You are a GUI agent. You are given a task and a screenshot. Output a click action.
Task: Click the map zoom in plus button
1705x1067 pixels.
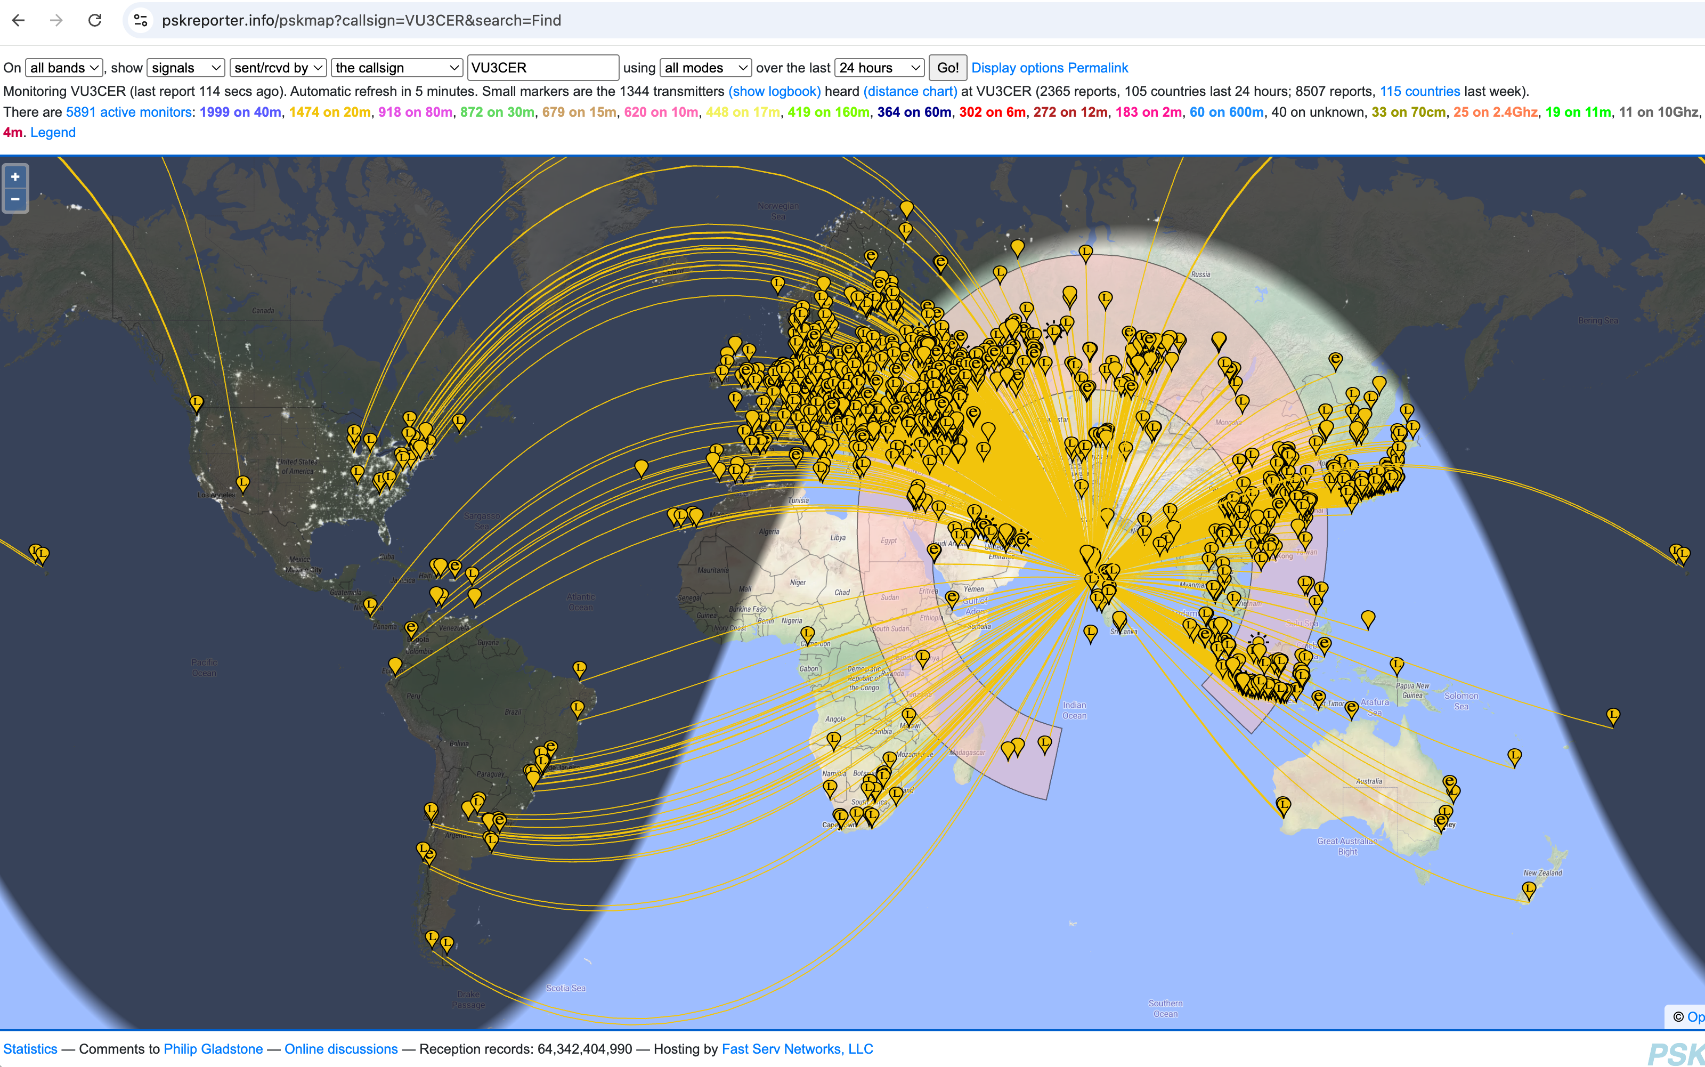pos(15,177)
